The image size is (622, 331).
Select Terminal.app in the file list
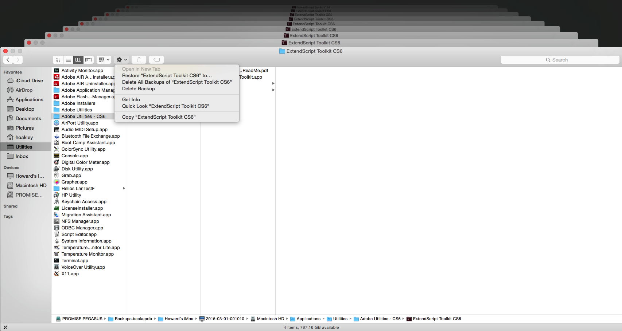[x=75, y=261]
